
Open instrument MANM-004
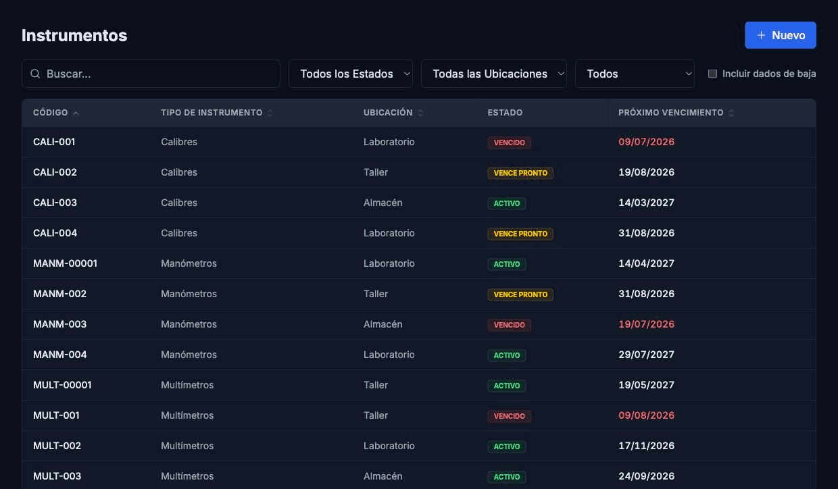click(59, 355)
